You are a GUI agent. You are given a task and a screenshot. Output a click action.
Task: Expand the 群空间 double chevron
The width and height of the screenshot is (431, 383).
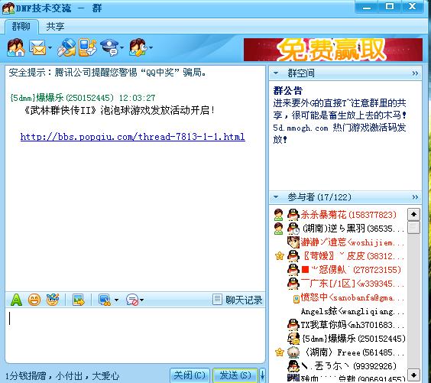[415, 73]
